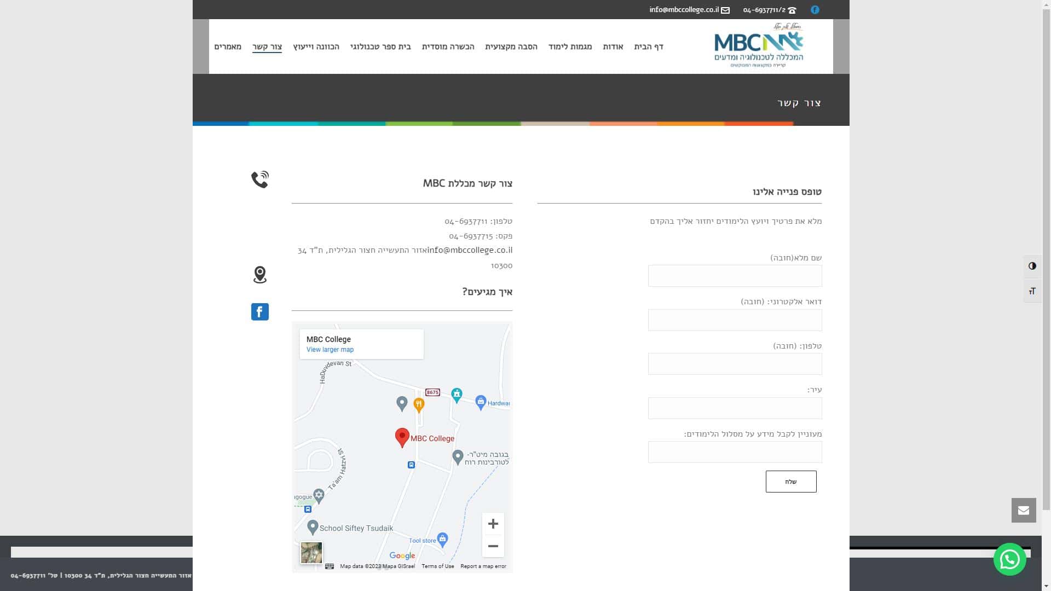Click the bus stop icon below MBC College

point(411,465)
